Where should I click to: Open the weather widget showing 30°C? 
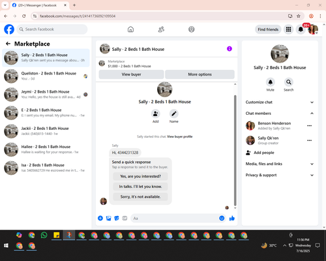pyautogui.click(x=269, y=245)
